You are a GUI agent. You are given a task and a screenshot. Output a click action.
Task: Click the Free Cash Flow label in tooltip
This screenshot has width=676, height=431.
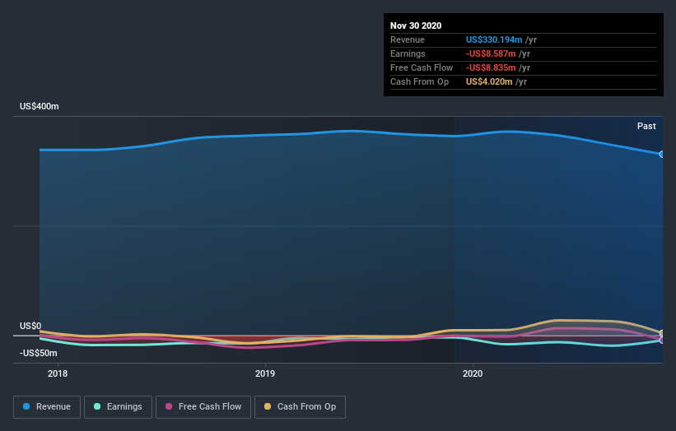422,67
